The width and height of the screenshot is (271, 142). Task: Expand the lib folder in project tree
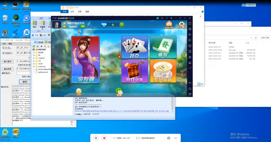coord(34,55)
